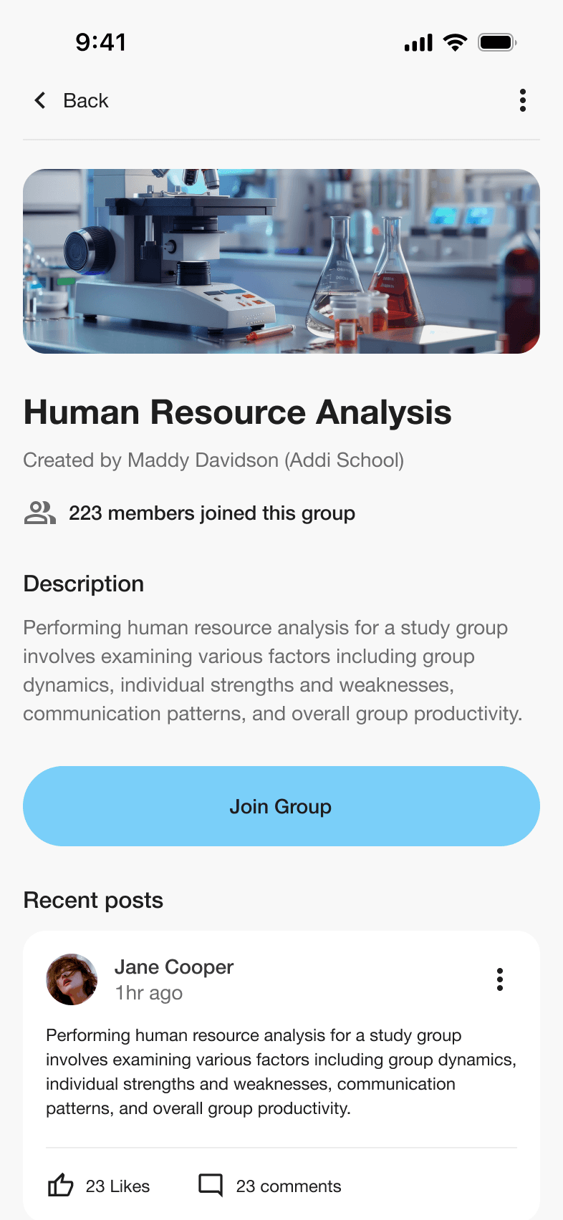Tap the Human Resource Analysis title
This screenshot has height=1220, width=563.
pos(238,412)
